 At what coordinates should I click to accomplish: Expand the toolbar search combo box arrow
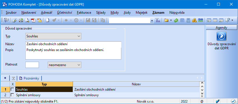pyautogui.click(x=152, y=21)
